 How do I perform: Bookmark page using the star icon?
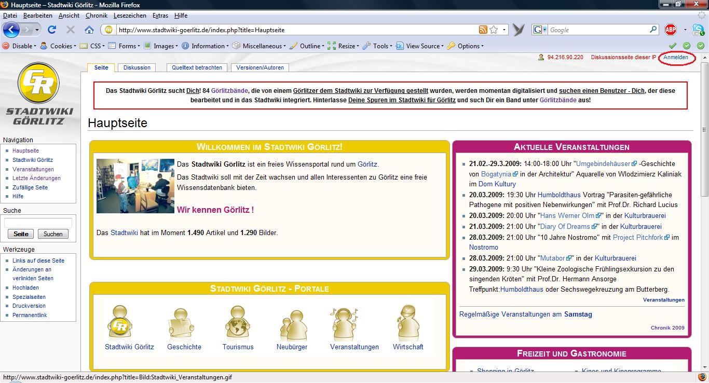pos(494,30)
